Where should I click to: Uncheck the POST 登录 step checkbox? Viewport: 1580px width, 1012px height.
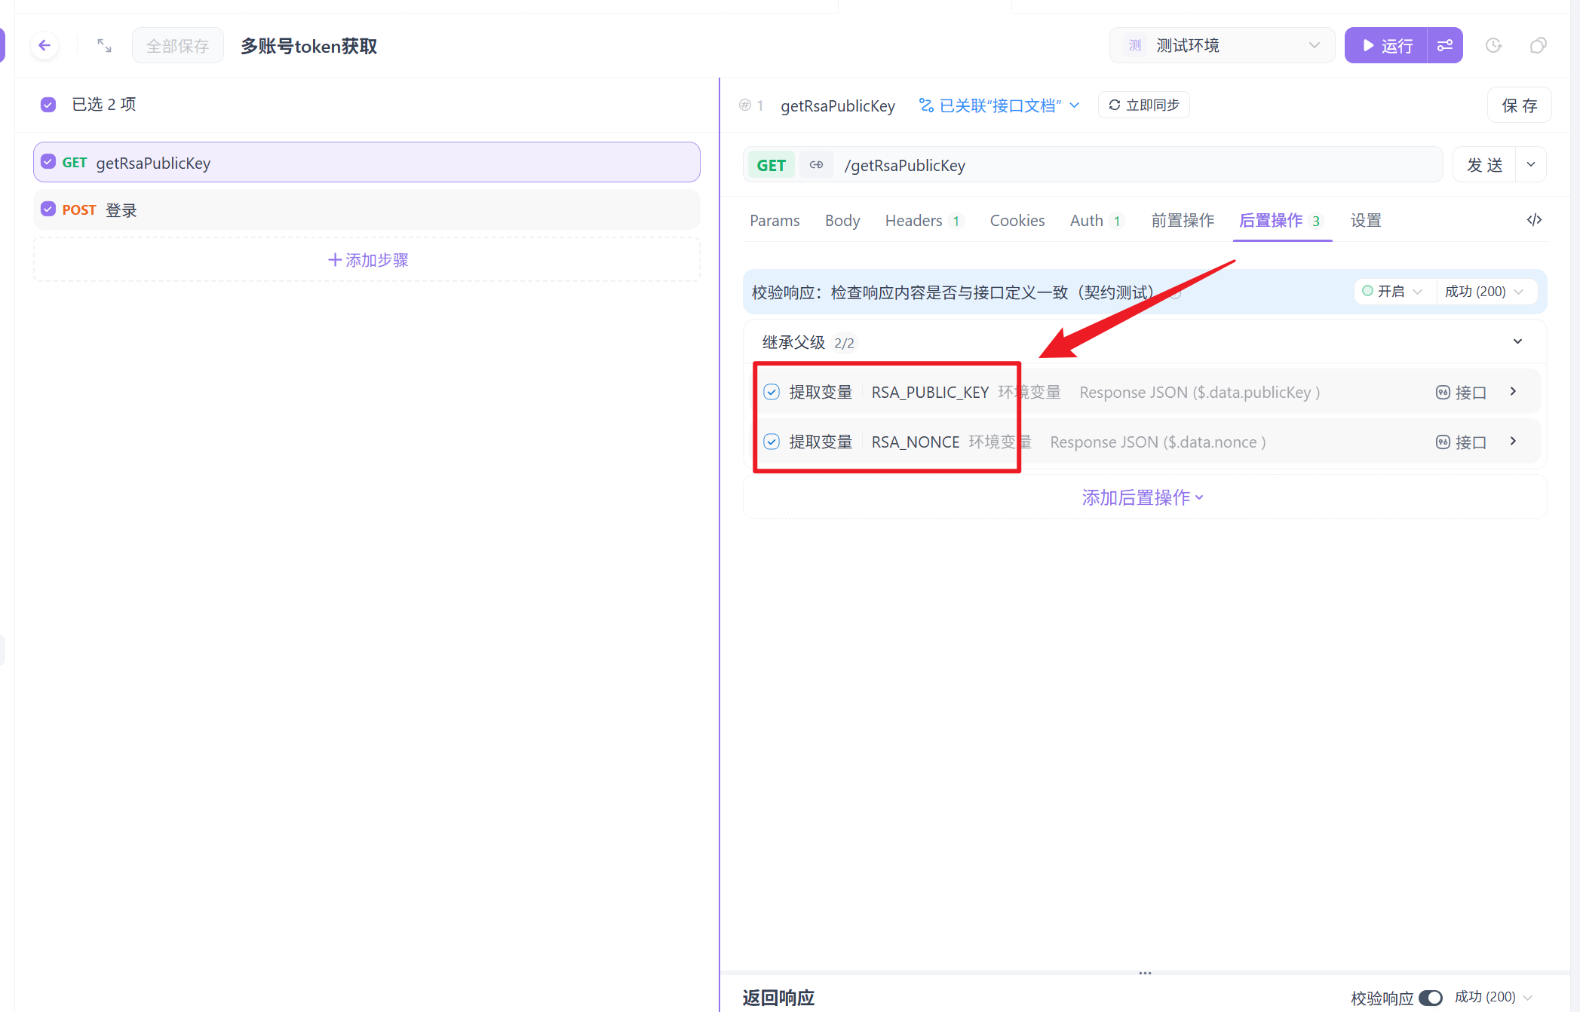coord(48,209)
